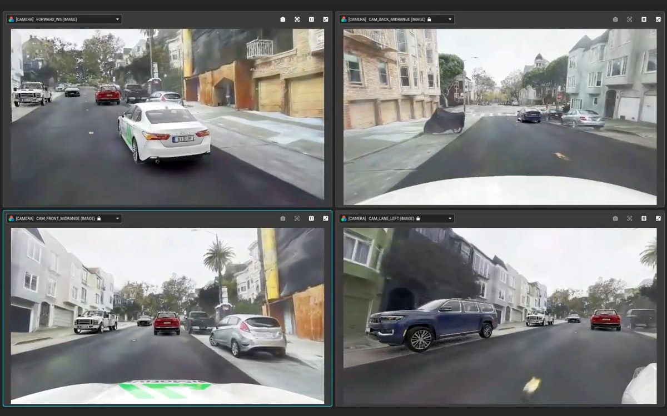Open the CAM_BACK_MIDRANGE camera source dropdown
Screen dimensions: 667x416
click(396, 19)
